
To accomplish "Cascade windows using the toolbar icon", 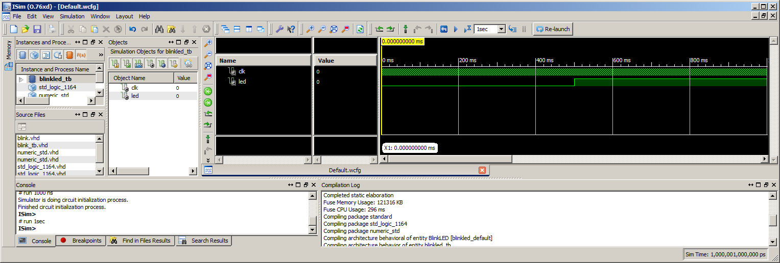I will coord(225,29).
